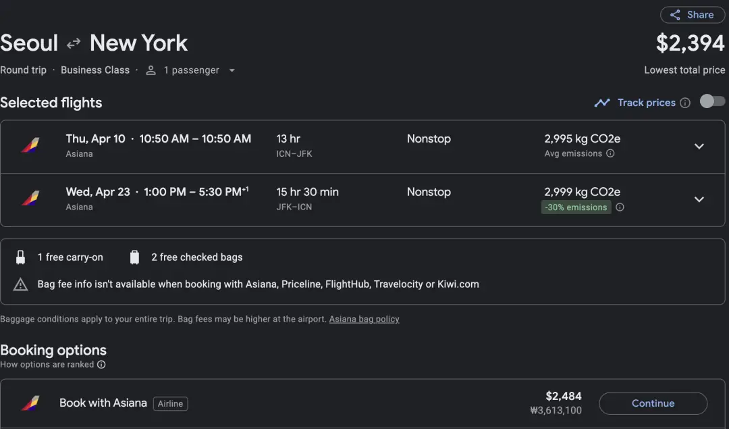Open the passenger count dropdown

click(x=232, y=70)
